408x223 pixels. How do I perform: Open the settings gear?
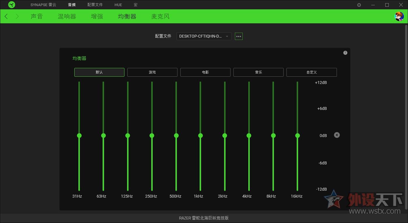click(x=359, y=5)
